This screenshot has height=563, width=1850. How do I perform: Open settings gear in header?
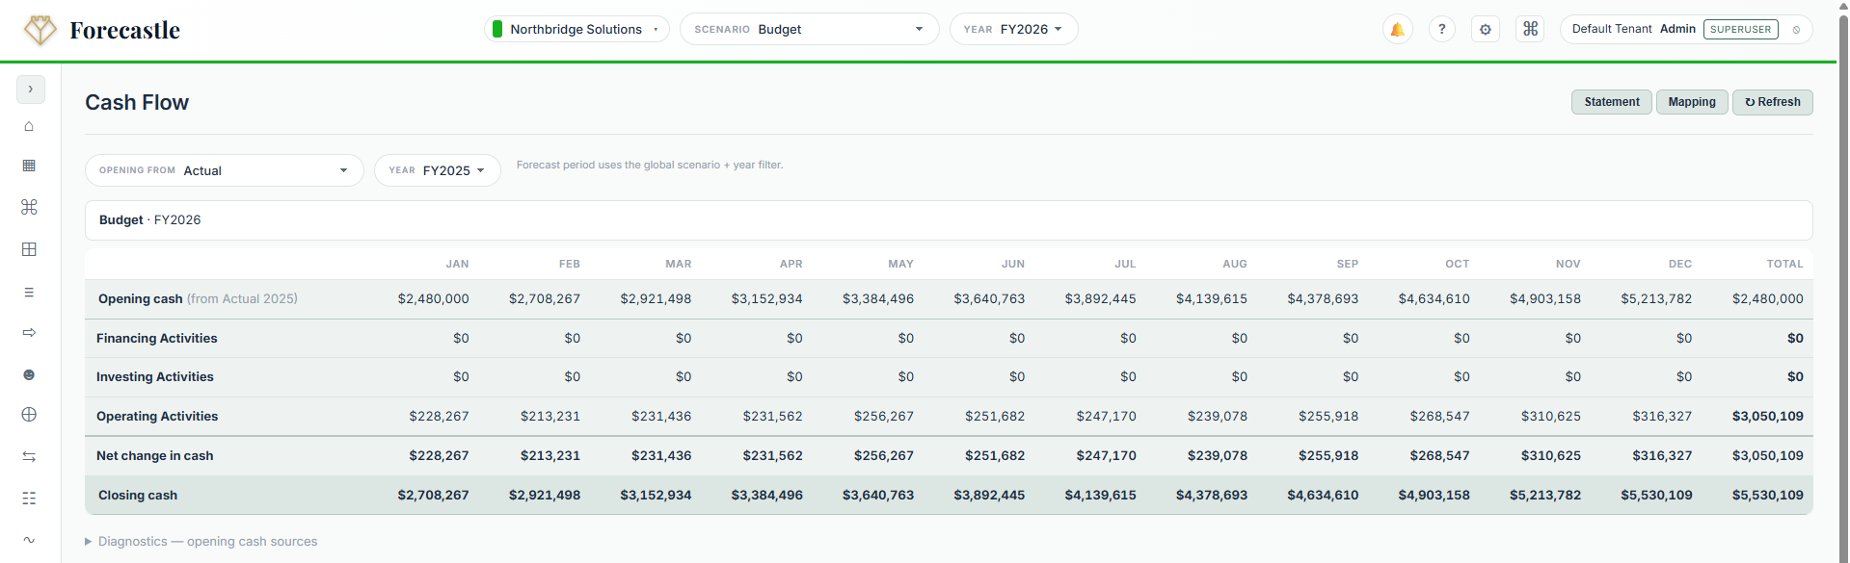pos(1486,29)
